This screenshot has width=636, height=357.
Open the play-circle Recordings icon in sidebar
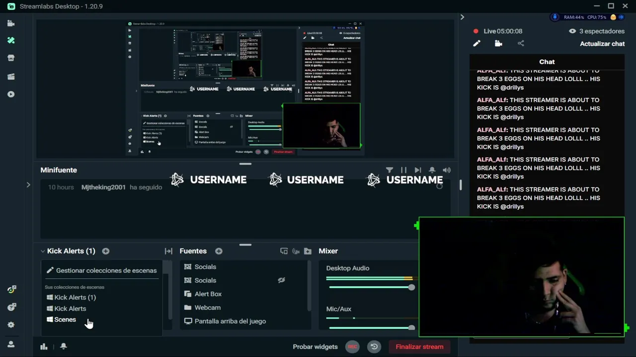11,94
